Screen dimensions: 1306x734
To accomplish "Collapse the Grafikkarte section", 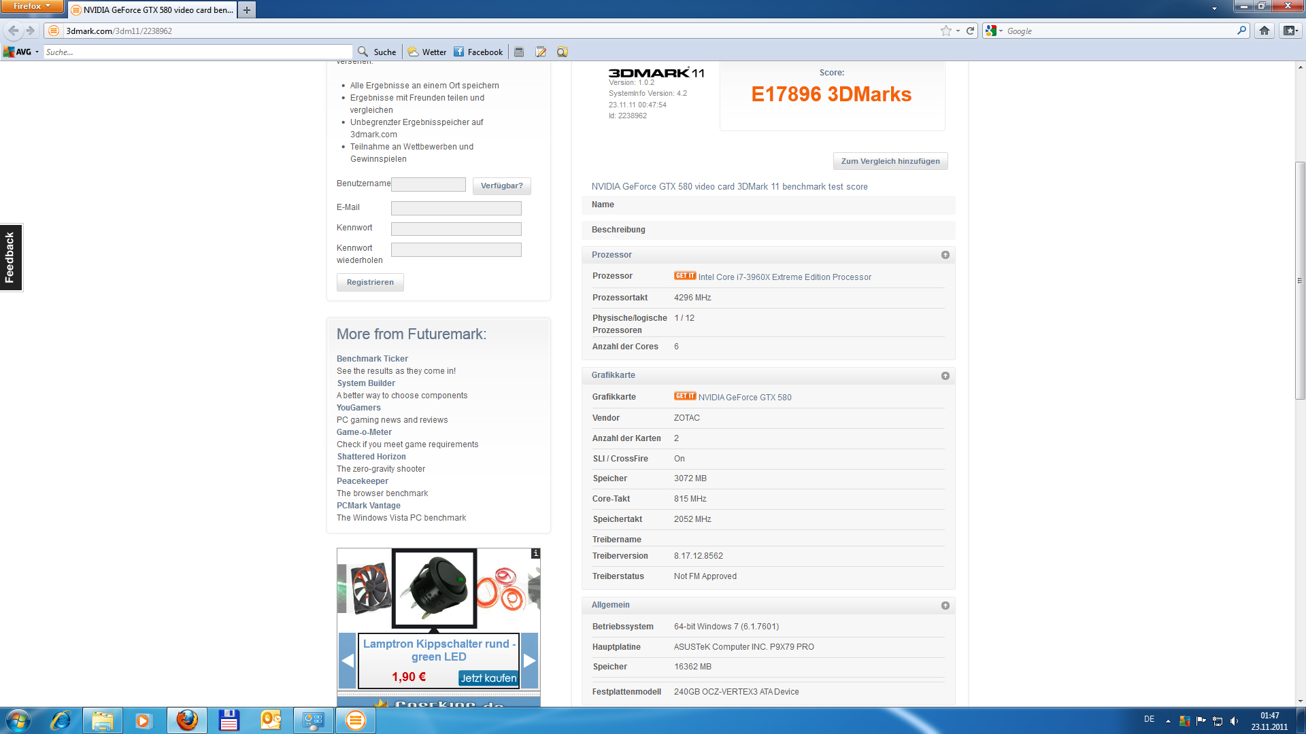I will click(945, 376).
